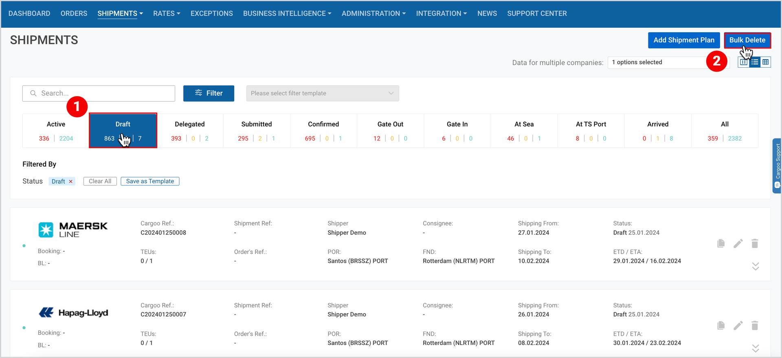Switch to the table grid view icon

point(766,62)
